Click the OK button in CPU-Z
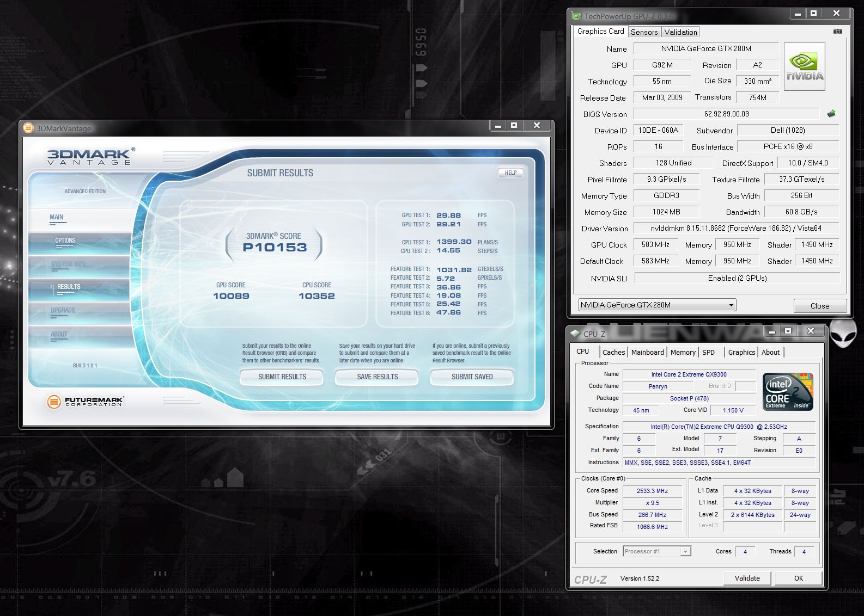864x616 pixels. [798, 578]
